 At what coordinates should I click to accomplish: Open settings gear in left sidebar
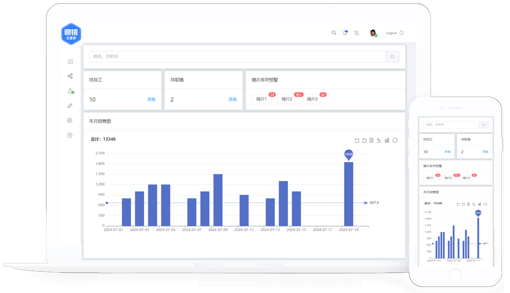[70, 120]
